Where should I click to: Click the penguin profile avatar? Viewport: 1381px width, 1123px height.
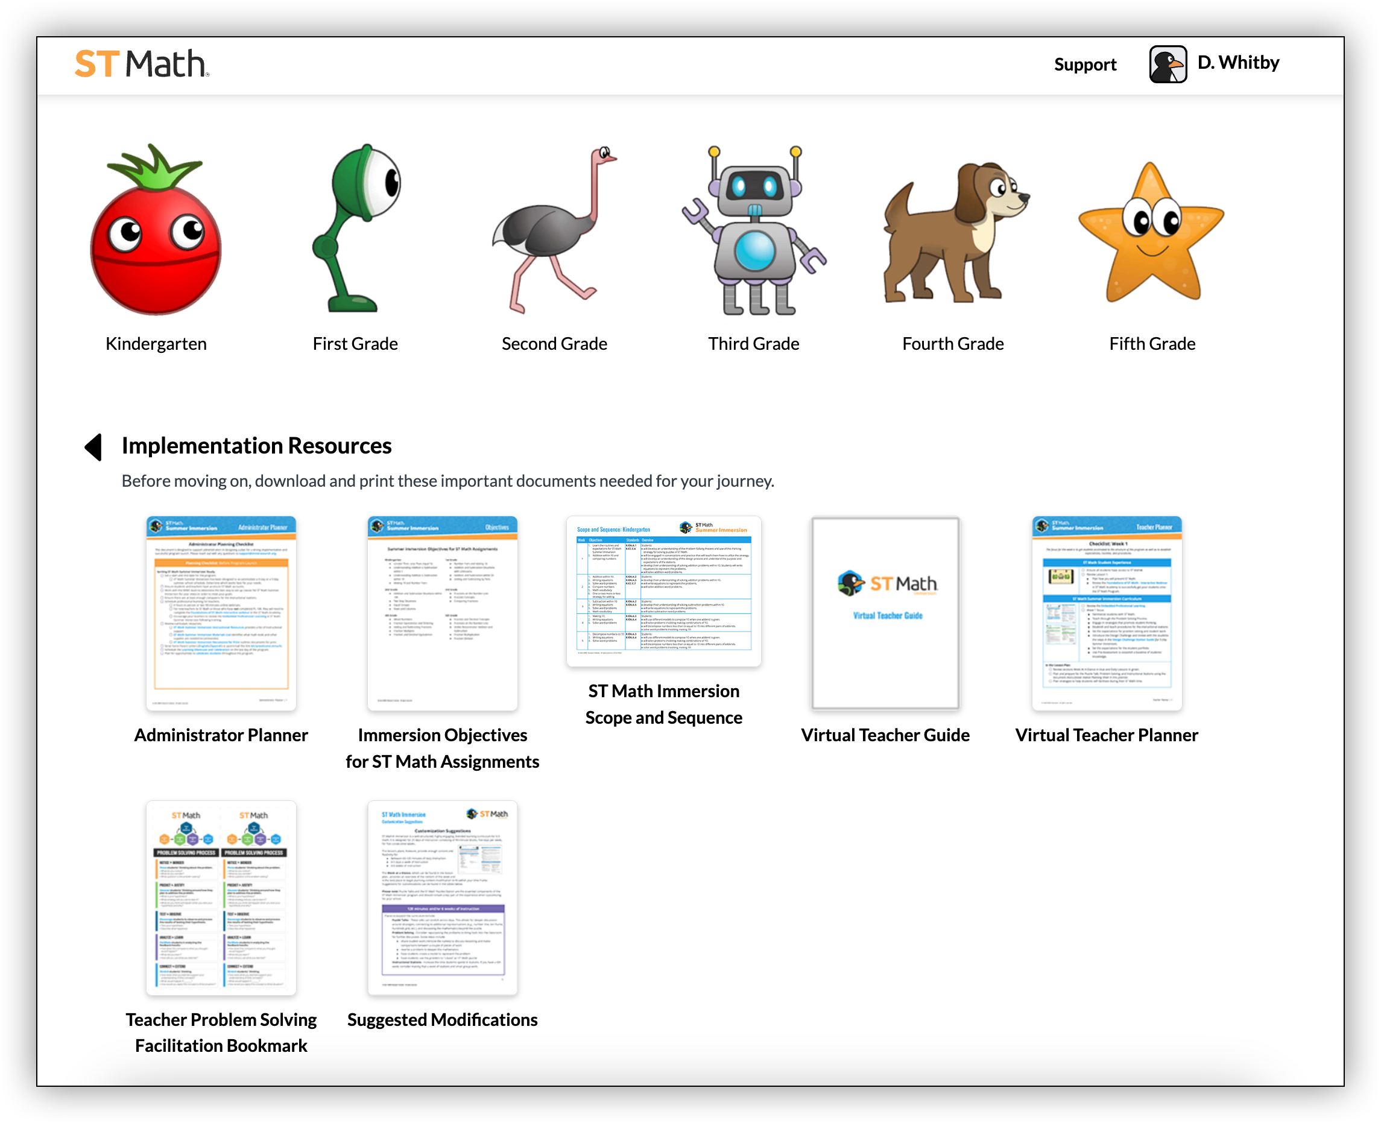coord(1167,63)
